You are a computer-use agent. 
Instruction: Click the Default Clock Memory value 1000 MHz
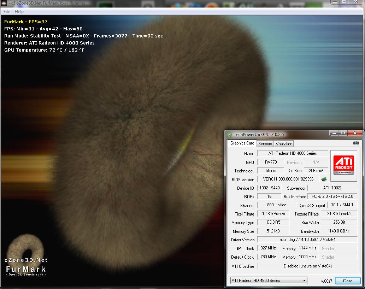pyautogui.click(x=307, y=256)
